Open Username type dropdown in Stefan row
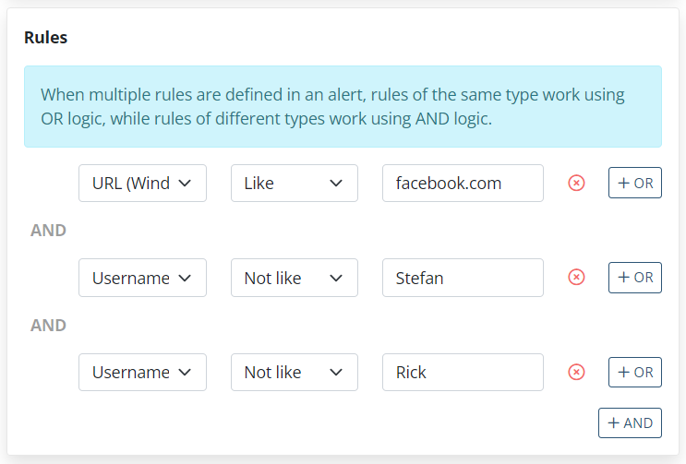 tap(142, 278)
